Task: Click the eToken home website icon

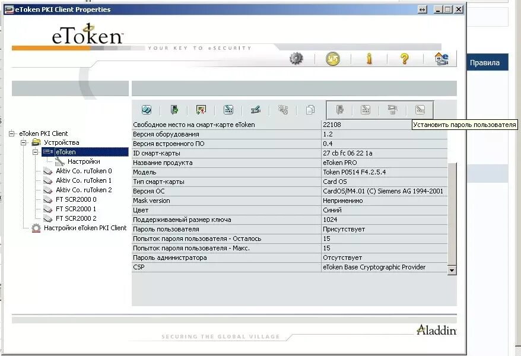Action: 441,59
